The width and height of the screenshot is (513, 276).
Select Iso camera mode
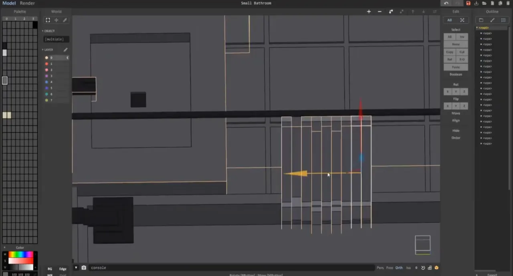point(408,268)
